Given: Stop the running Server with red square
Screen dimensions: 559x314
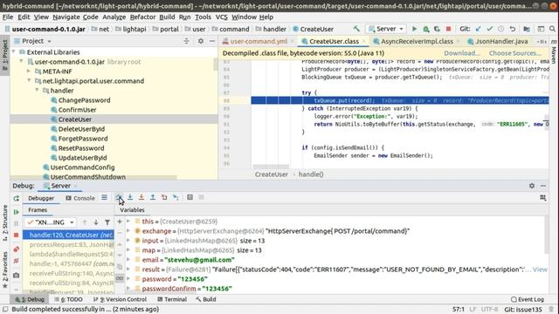Looking at the screenshot, I should (x=448, y=29).
